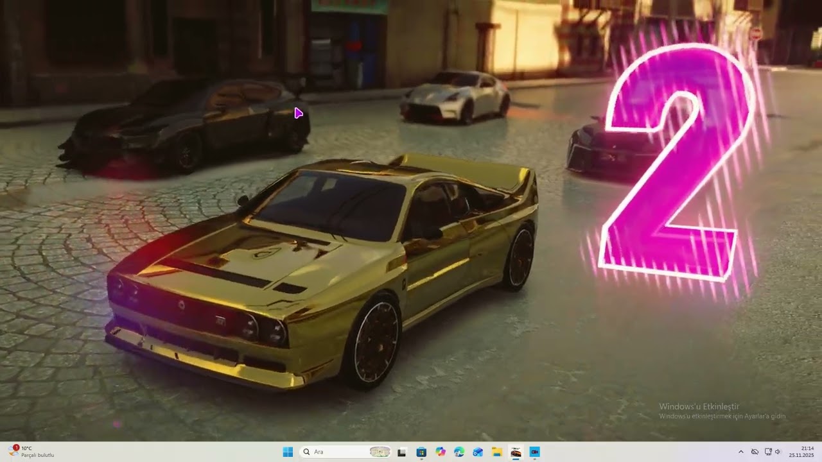Image resolution: width=822 pixels, height=462 pixels.
Task: Open Copilot from the taskbar
Action: tap(440, 452)
